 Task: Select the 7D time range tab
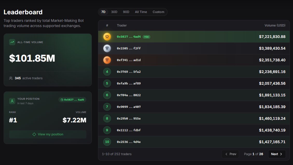[103, 12]
